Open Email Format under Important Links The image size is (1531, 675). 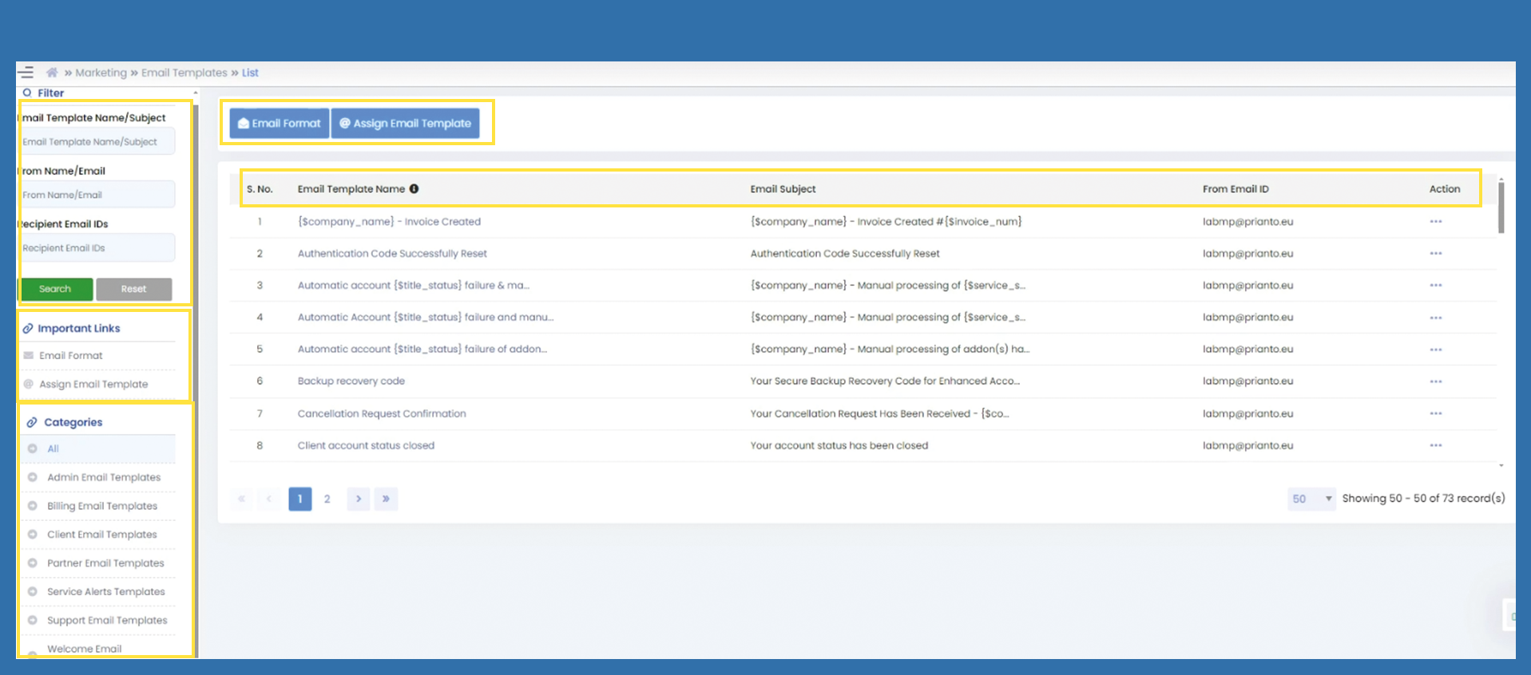(x=70, y=356)
